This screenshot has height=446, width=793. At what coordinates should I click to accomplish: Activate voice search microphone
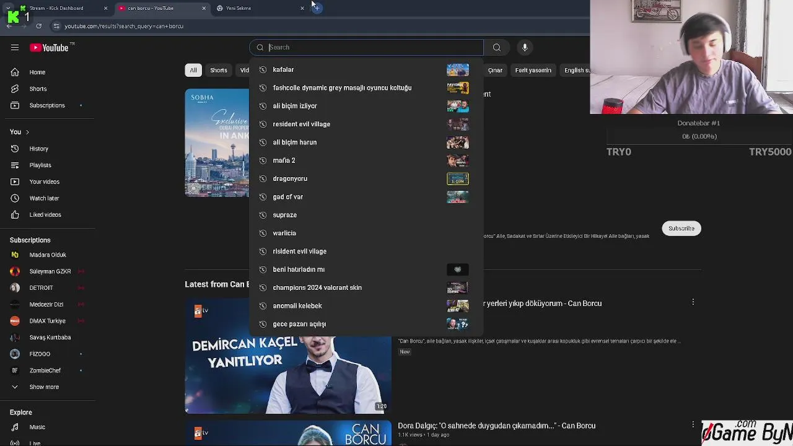tap(525, 48)
